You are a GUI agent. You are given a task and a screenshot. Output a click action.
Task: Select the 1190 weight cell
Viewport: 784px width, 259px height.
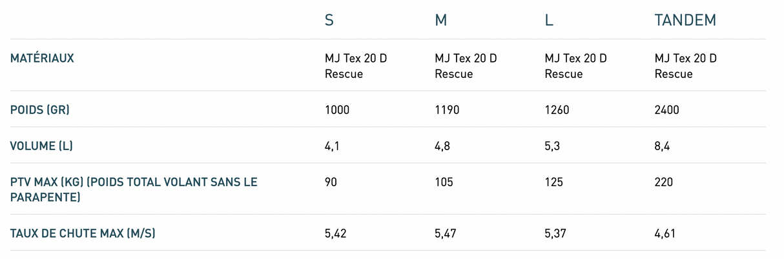click(x=447, y=110)
